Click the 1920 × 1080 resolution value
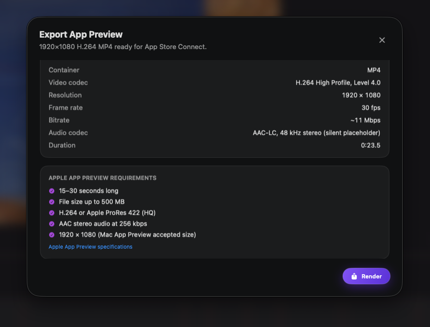 [x=361, y=95]
